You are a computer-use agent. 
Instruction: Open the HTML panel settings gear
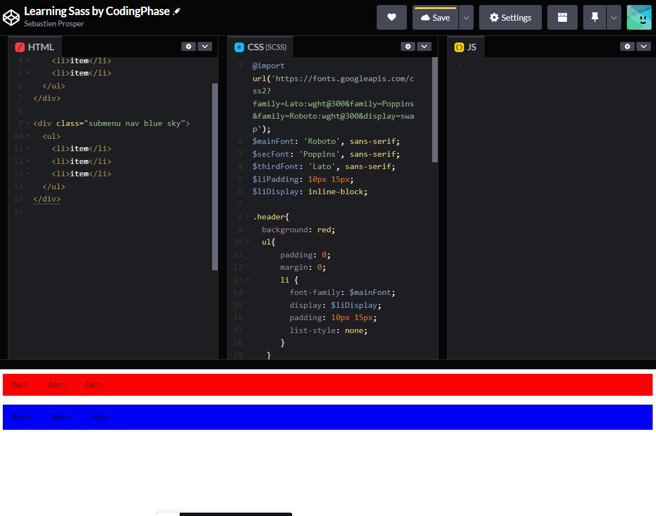pyautogui.click(x=189, y=46)
